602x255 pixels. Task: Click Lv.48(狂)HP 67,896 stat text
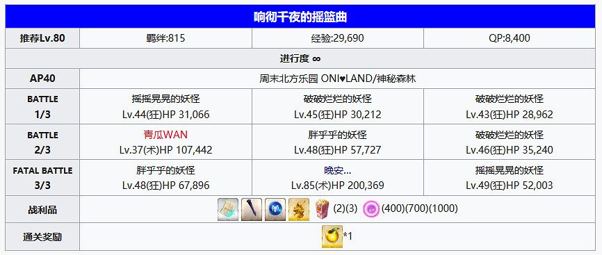point(165,186)
